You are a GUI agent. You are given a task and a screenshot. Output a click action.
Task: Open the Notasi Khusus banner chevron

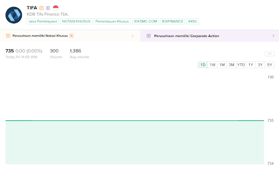click(133, 36)
